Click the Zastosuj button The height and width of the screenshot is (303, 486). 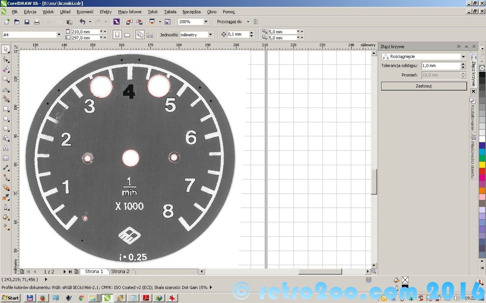point(424,86)
